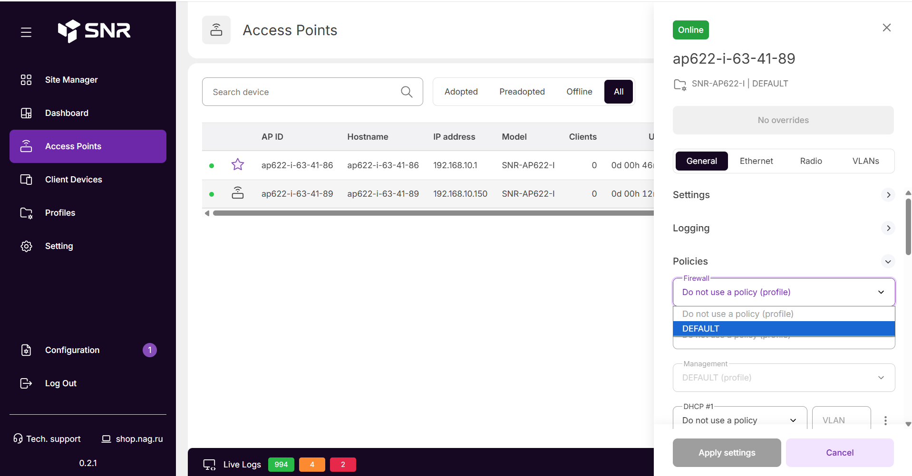This screenshot has width=912, height=476.
Task: Open the Firewall policy dropdown
Action: 784,292
